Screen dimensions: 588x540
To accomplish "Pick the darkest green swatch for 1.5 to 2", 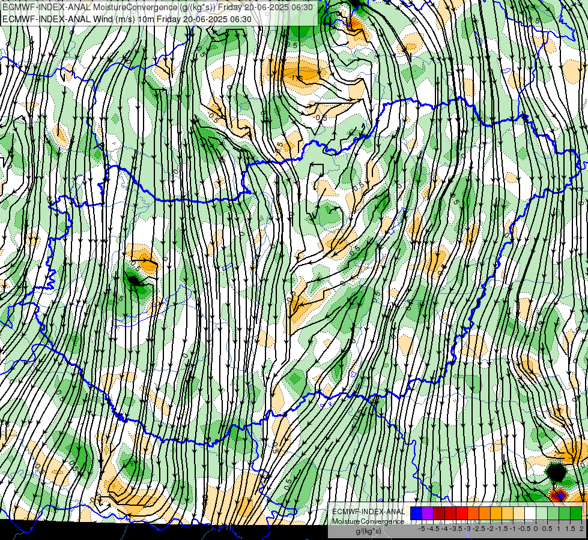I will (576, 513).
